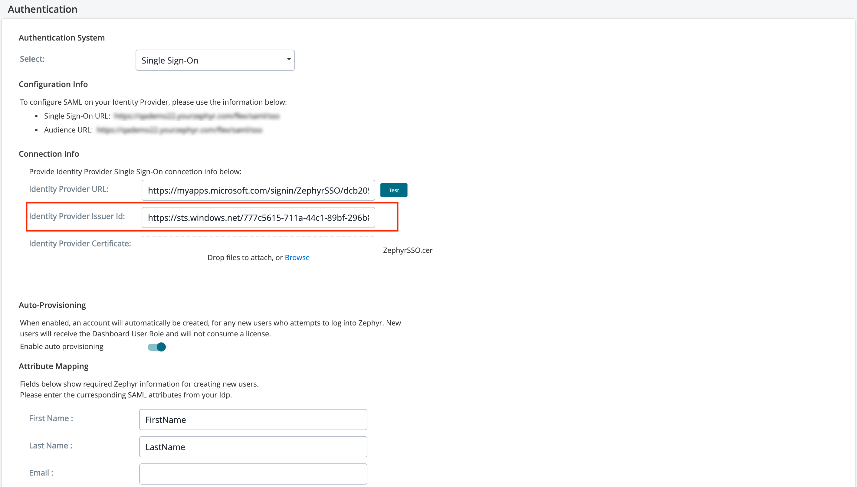Click the Configuration Info section heading

coord(53,84)
